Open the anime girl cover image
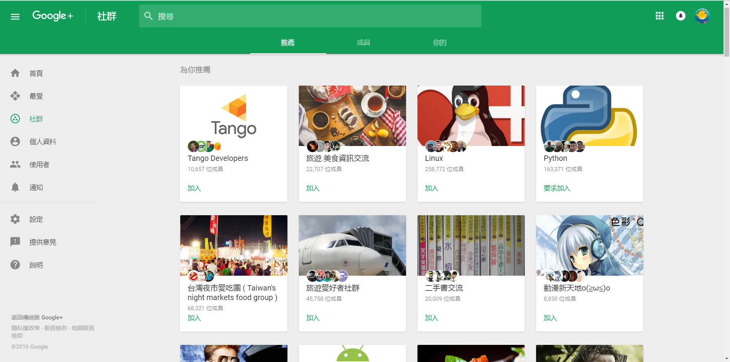 [590, 245]
